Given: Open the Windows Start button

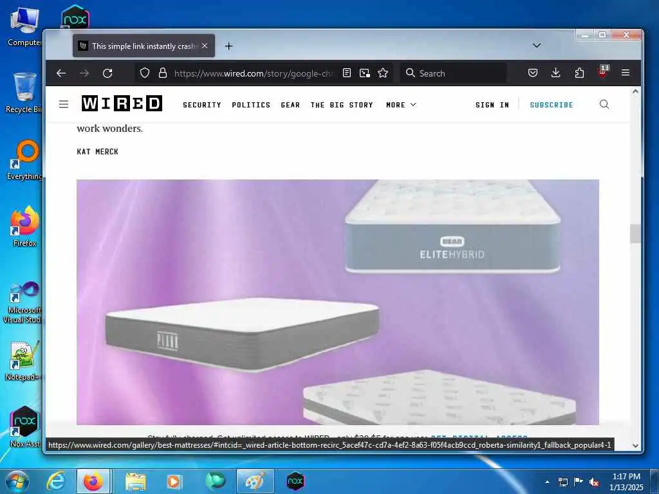Looking at the screenshot, I should (x=17, y=481).
